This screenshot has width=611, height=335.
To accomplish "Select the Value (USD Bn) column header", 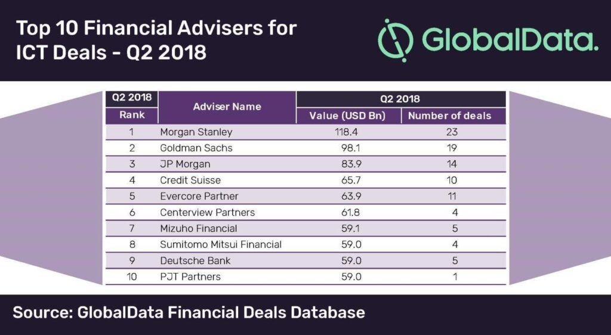I will pos(347,116).
